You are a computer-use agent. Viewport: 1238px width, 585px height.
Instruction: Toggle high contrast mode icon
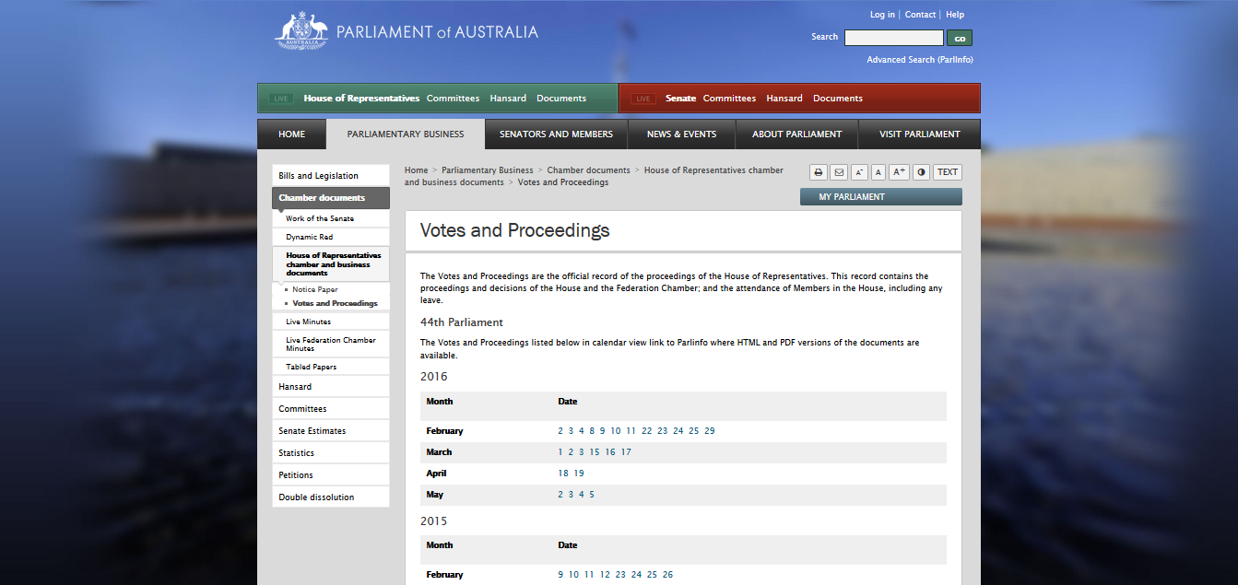[921, 172]
